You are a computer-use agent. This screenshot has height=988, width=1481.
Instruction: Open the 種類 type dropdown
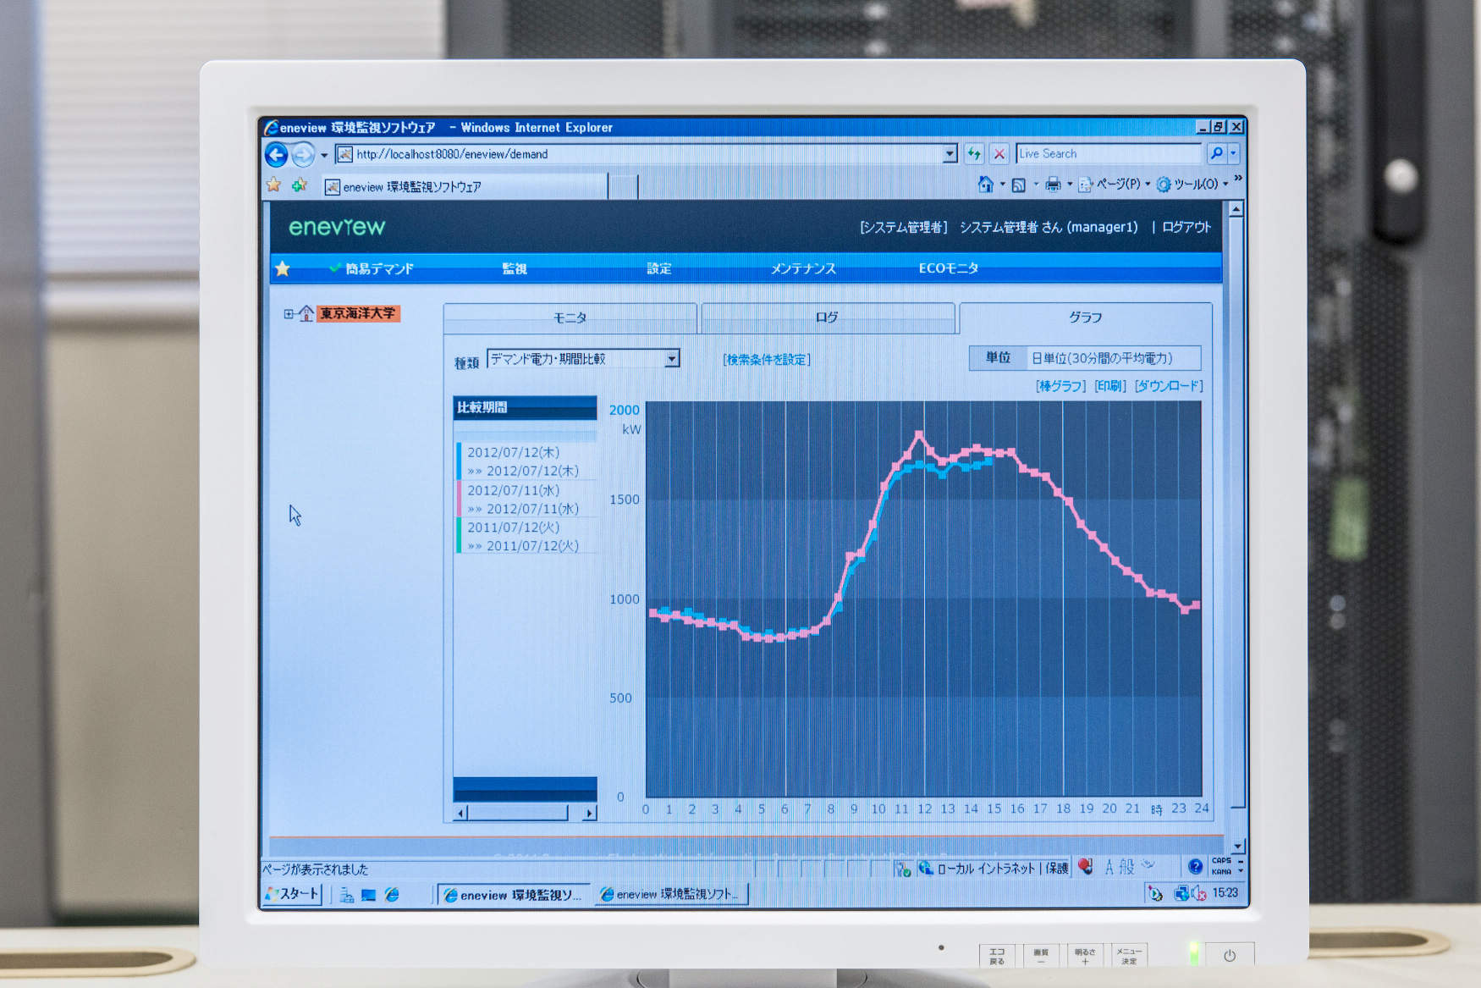(671, 359)
